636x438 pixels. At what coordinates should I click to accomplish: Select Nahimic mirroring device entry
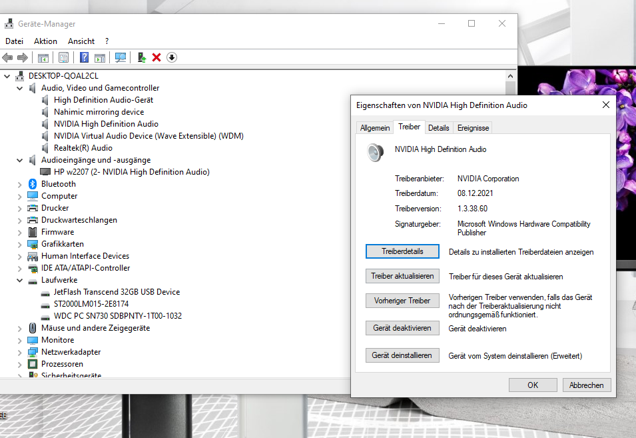coord(99,112)
